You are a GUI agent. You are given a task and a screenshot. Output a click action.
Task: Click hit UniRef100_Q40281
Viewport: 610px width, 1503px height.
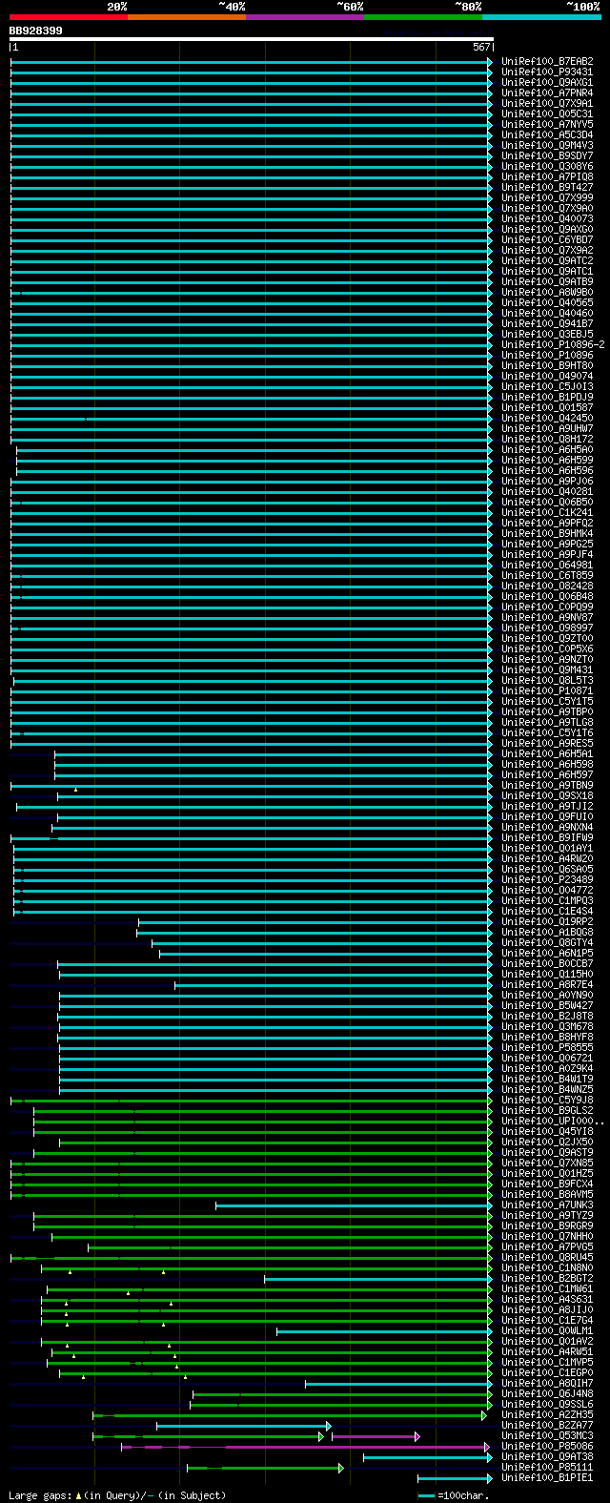547,492
